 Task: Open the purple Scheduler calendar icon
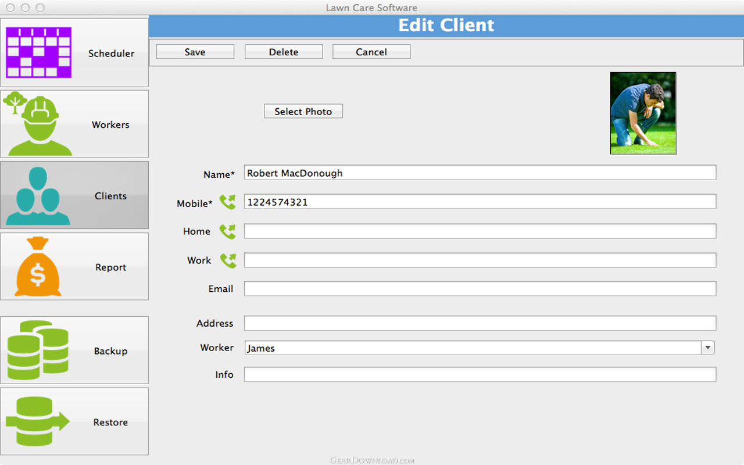38,52
